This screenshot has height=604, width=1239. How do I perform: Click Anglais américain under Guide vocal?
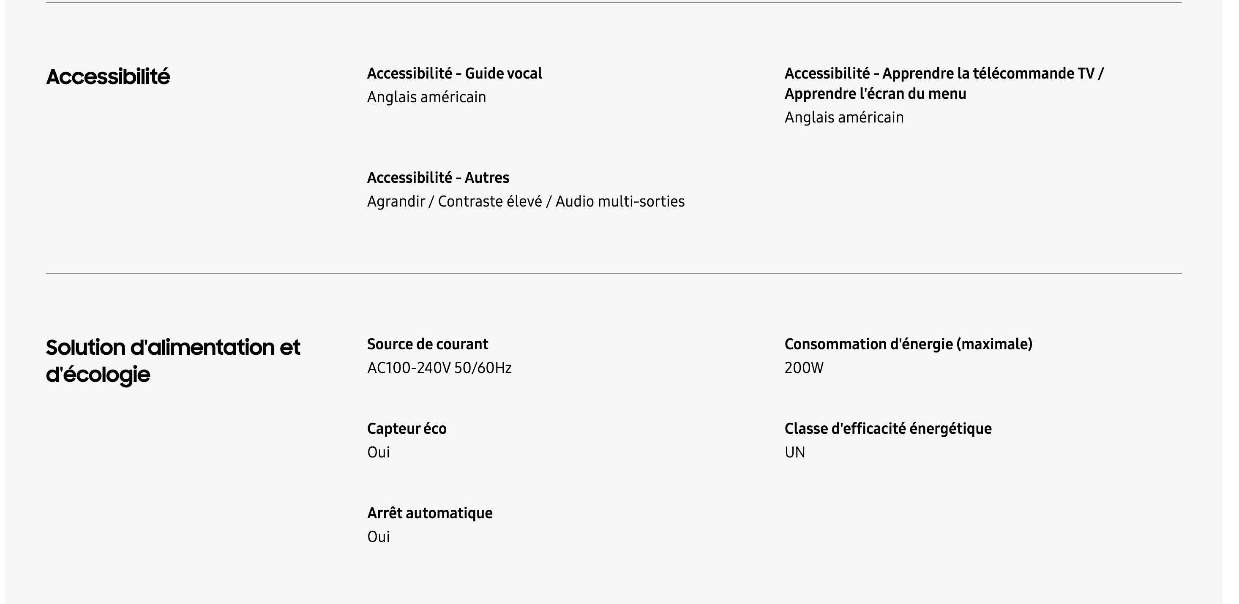(x=426, y=97)
